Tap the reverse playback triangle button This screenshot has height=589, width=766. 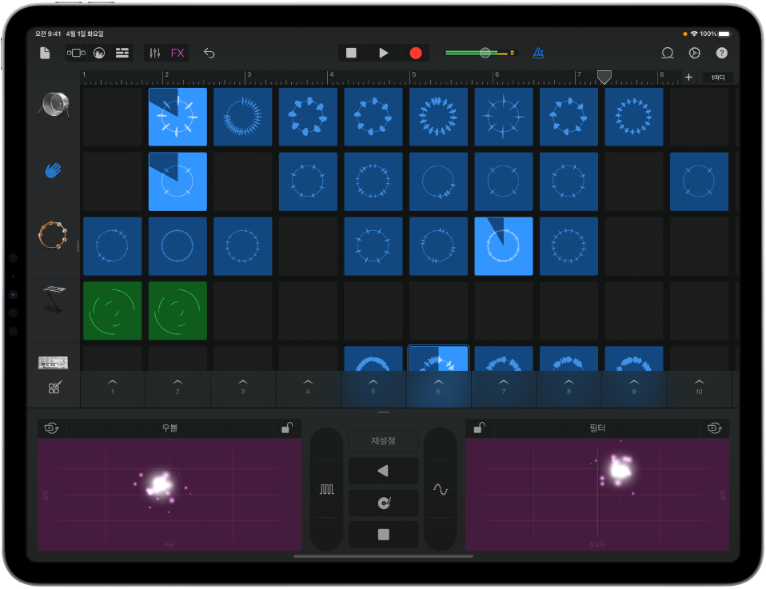(384, 471)
